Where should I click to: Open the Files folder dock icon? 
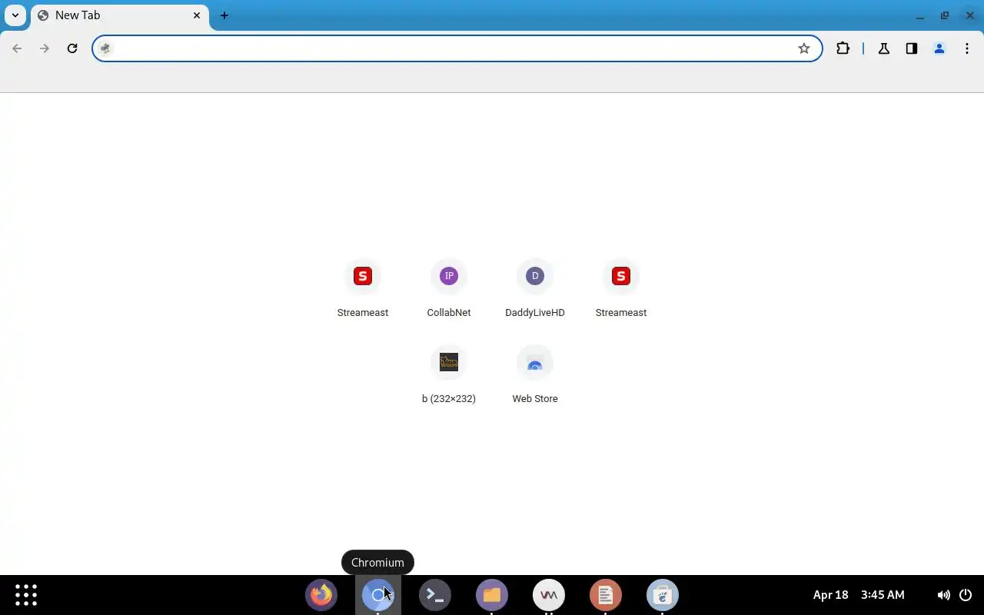coord(492,595)
